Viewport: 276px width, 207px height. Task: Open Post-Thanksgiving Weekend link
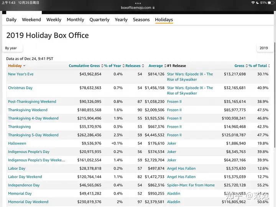32,102
